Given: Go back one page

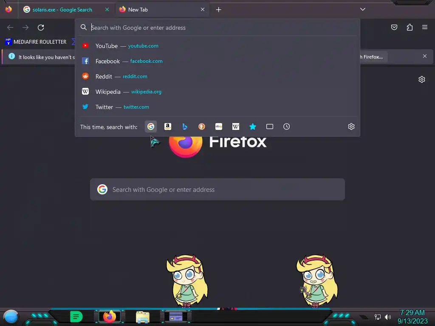Looking at the screenshot, I should coord(10,28).
